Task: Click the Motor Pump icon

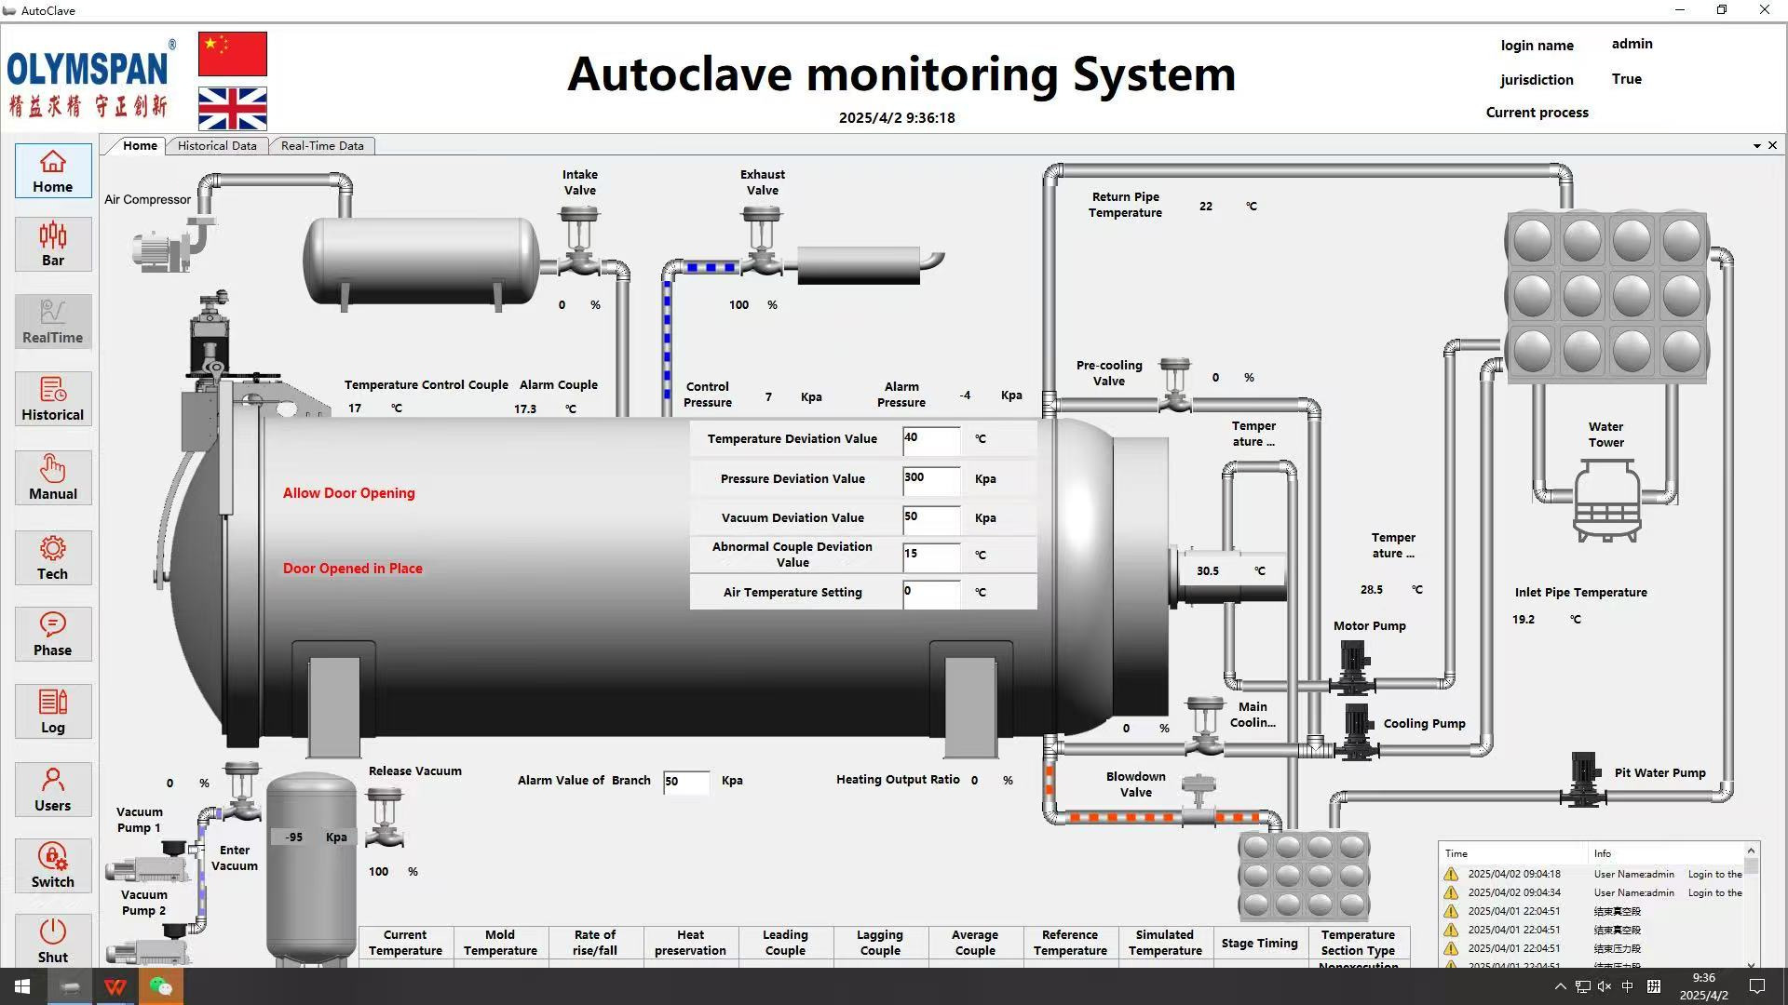Action: (x=1352, y=669)
